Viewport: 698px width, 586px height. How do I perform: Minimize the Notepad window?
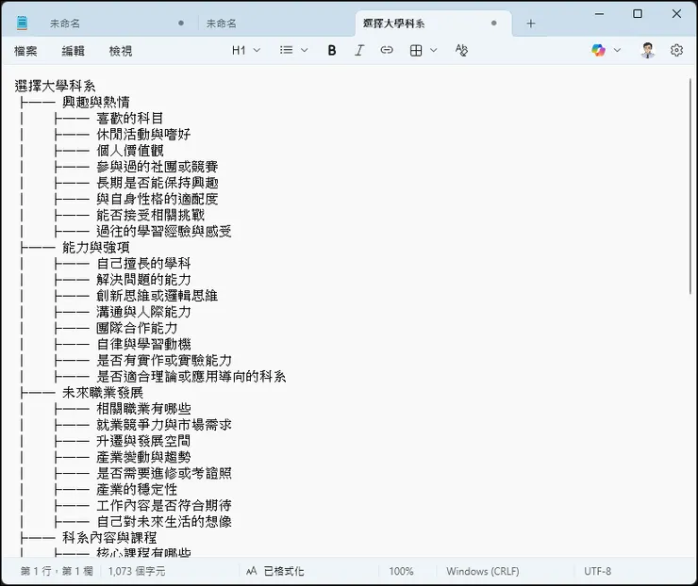pos(599,14)
